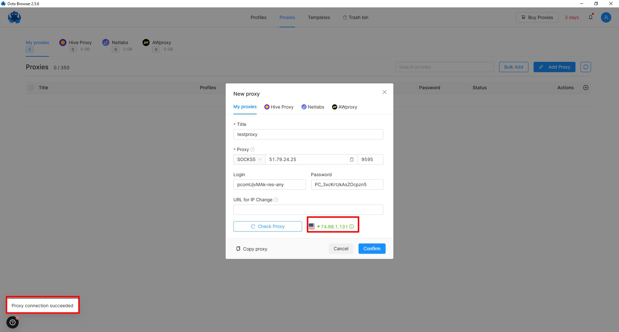Screen dimensions: 619x332
Task: Click the URL for IP Change field
Action: 308,210
